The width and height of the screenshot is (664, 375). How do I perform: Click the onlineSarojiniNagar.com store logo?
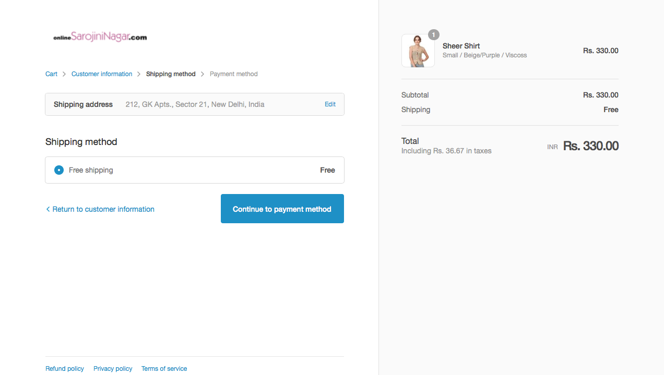[100, 37]
